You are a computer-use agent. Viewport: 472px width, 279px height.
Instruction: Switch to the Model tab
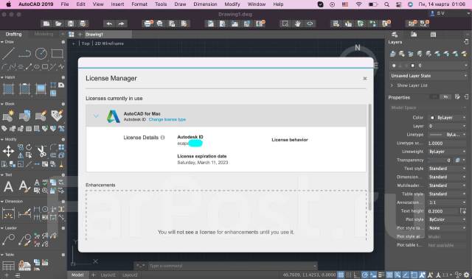pyautogui.click(x=77, y=275)
